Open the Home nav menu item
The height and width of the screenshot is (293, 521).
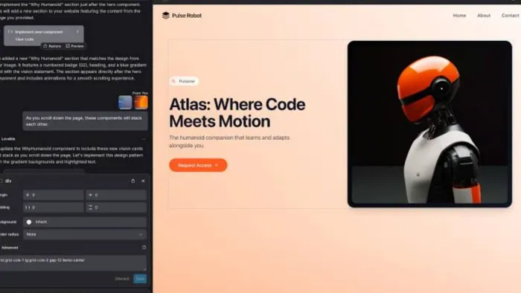tap(459, 16)
